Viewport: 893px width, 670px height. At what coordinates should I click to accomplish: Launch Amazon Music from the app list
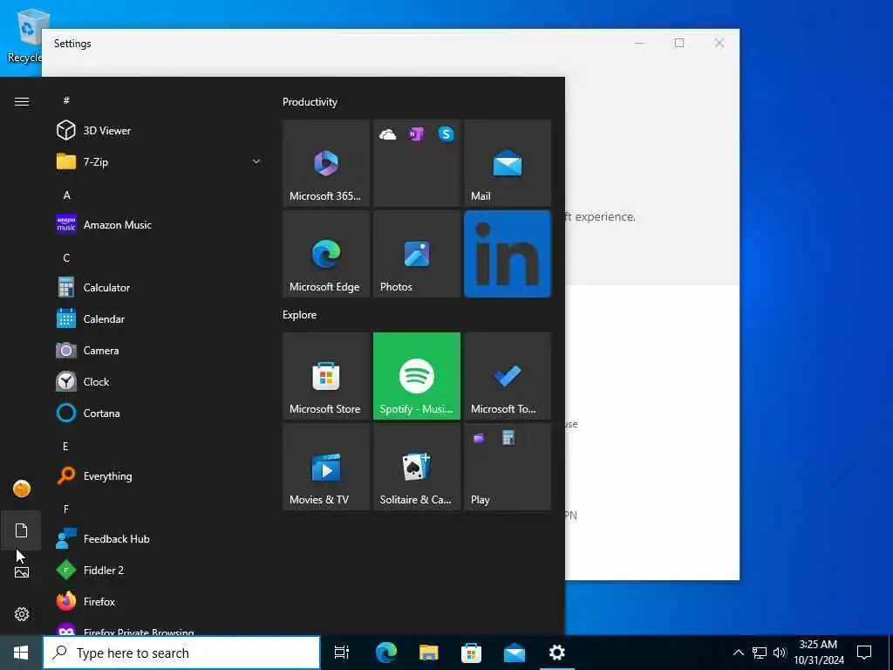pos(159,224)
